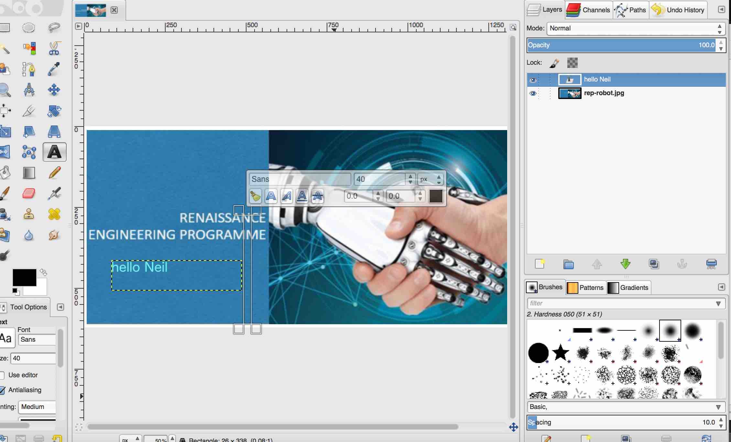Select the Scissors Select tool
Viewport: 731px width, 442px height.
pyautogui.click(x=54, y=49)
